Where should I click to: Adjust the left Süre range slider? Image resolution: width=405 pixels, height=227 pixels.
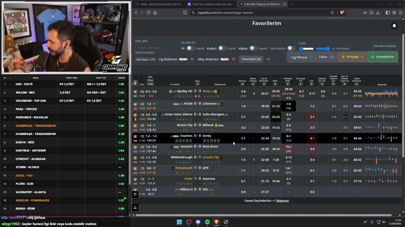(x=301, y=49)
